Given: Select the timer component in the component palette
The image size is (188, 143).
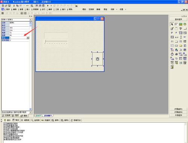Looking at the screenshot, I should coord(172,54).
